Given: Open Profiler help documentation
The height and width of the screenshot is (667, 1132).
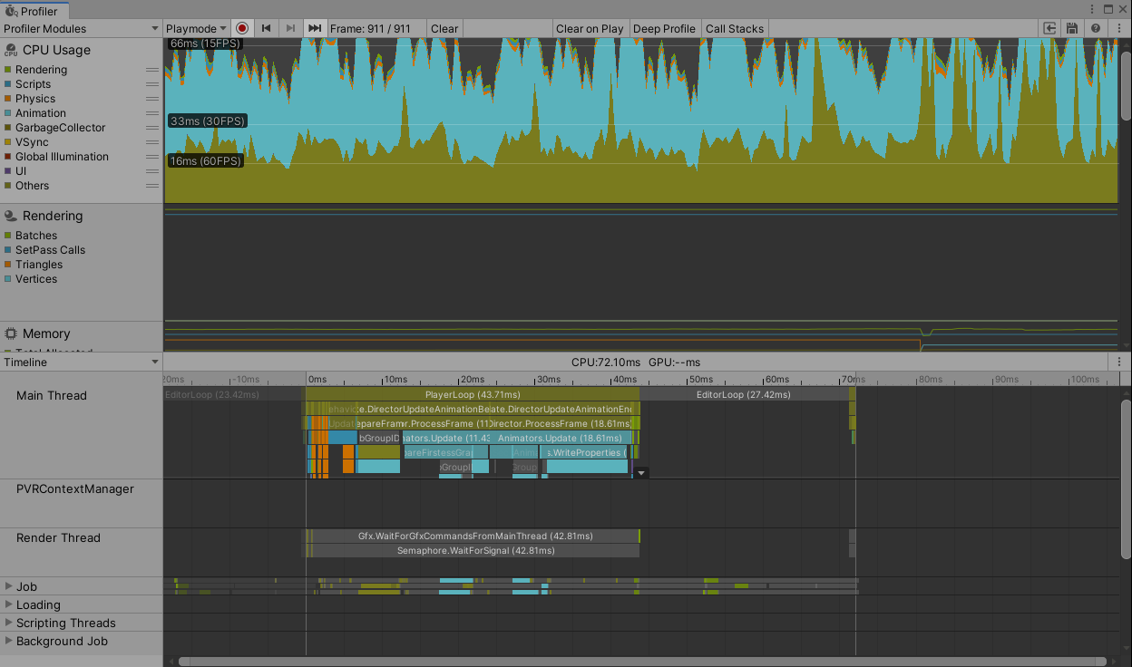Looking at the screenshot, I should [x=1096, y=28].
